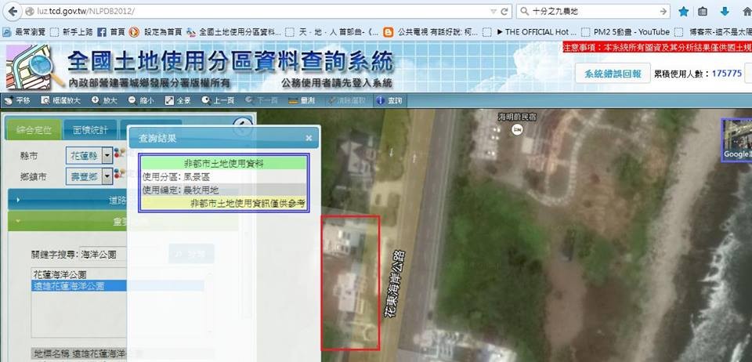Screen dimensions: 752x362
Task: Click locate icon beside 鄉鎮市 dropdown
Action: 119,175
